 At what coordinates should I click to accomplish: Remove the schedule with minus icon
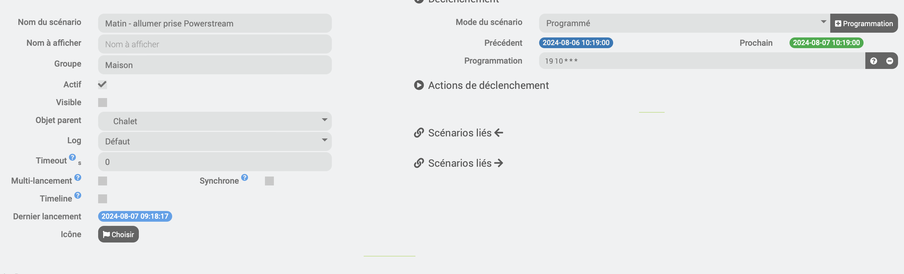pos(890,61)
